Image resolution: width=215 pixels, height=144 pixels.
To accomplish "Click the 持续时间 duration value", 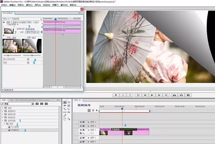I will (x=30, y=29).
